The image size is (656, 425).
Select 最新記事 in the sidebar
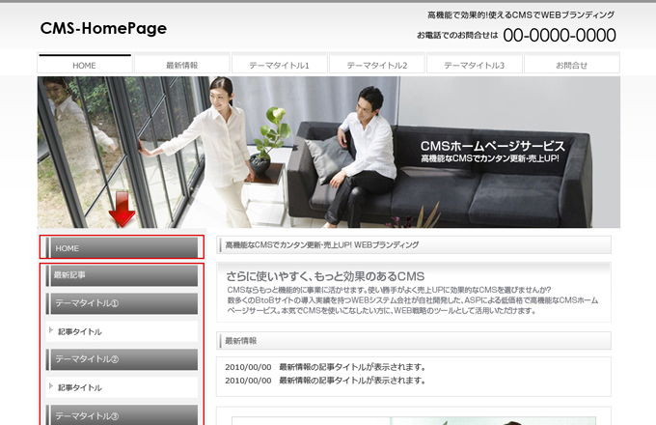click(122, 275)
